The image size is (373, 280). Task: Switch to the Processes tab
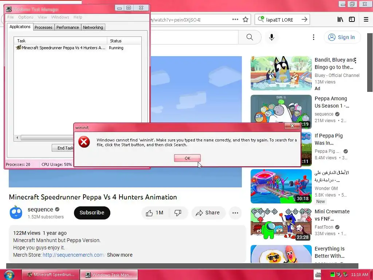pos(43,27)
